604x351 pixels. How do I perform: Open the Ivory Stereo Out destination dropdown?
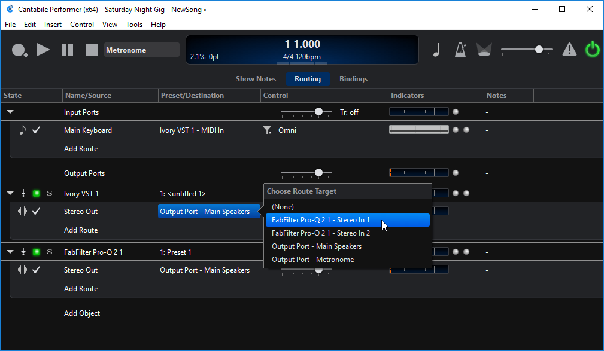pos(209,211)
